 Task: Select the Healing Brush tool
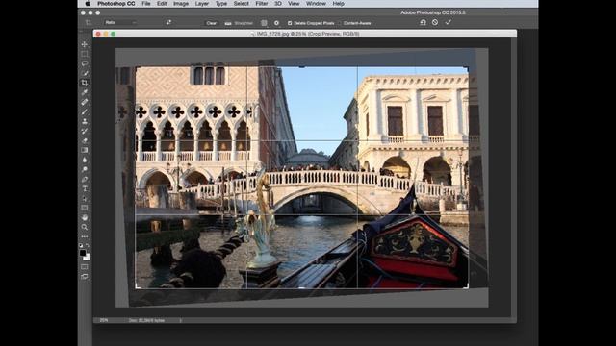tap(85, 102)
